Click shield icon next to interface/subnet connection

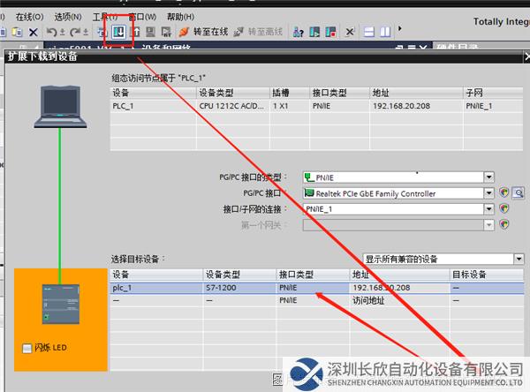click(x=503, y=209)
